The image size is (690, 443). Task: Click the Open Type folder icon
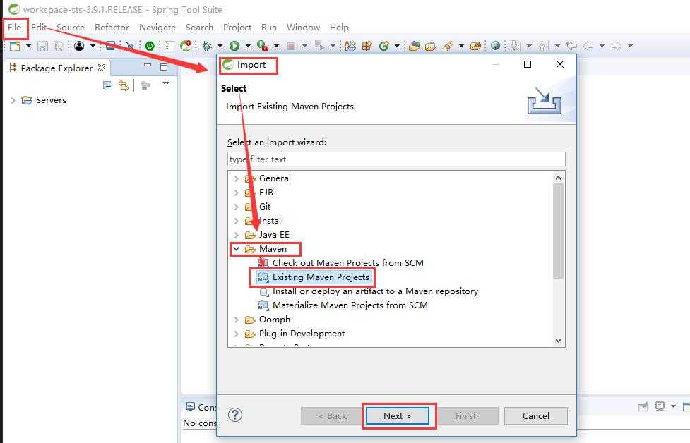tap(414, 46)
